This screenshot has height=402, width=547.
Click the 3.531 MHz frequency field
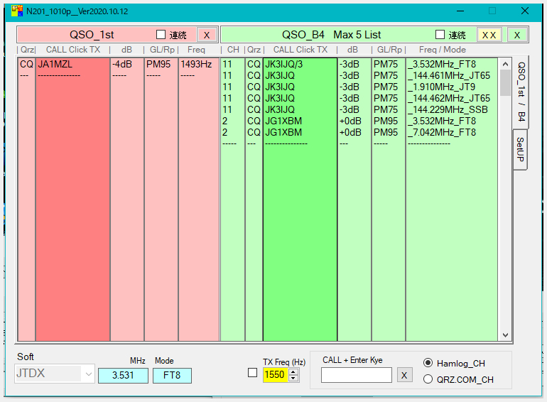click(123, 376)
